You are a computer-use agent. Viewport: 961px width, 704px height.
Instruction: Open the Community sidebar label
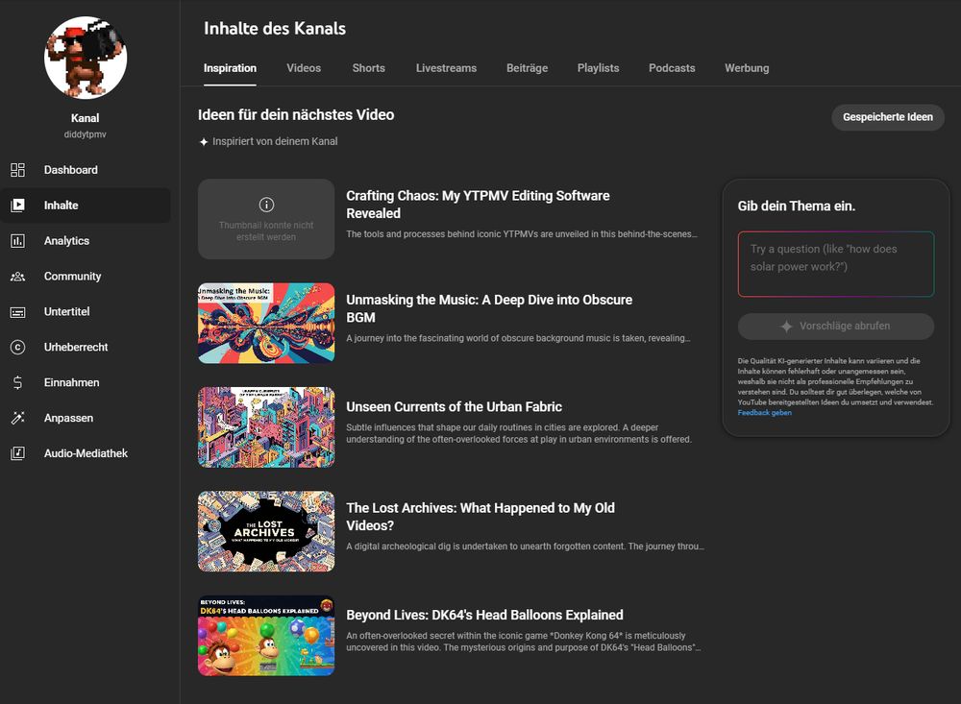coord(72,277)
